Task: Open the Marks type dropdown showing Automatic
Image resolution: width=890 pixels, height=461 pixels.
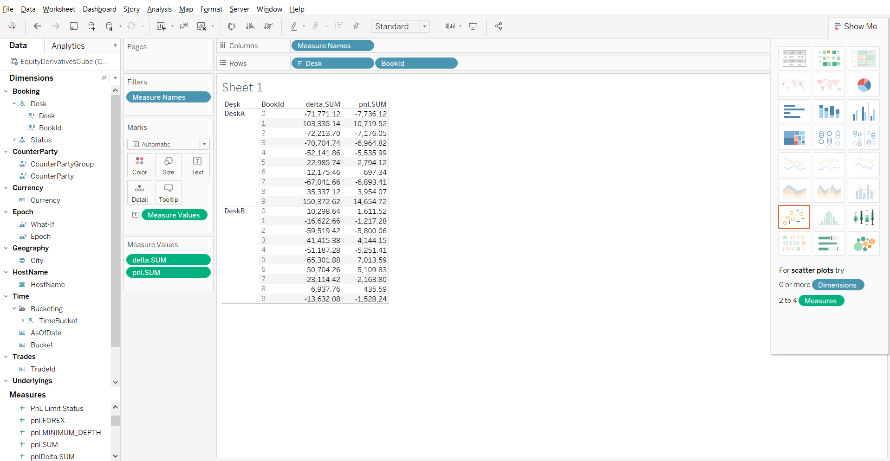Action: (204, 144)
